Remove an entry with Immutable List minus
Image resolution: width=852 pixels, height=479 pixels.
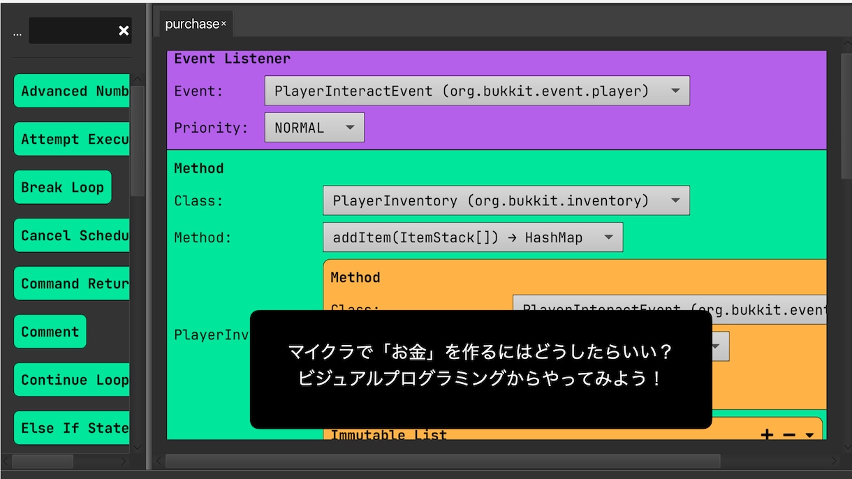[x=789, y=434]
